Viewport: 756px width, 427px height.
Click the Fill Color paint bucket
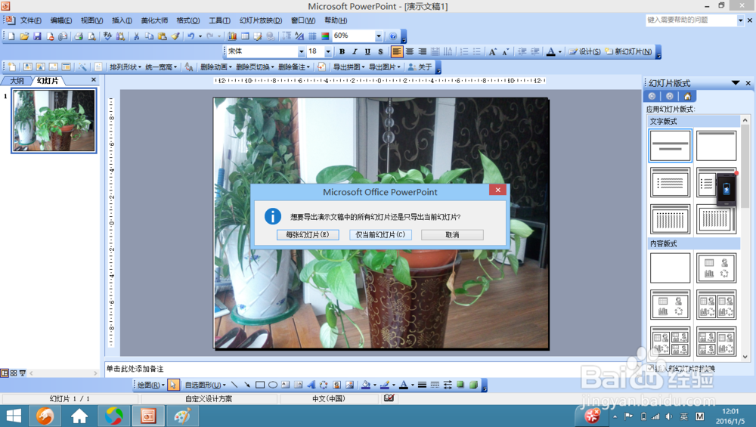click(x=365, y=385)
